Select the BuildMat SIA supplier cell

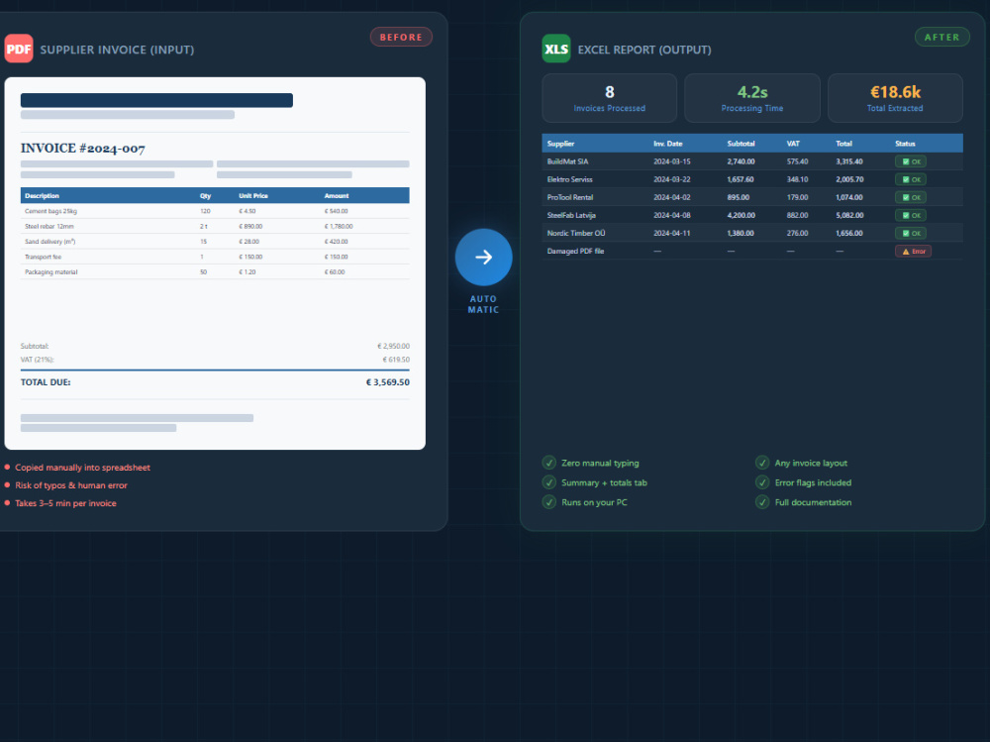pyautogui.click(x=567, y=161)
